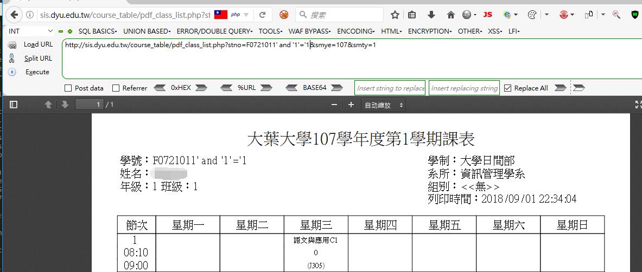Screen dimensions: 642x272
Task: Click the PDF page number field
Action: 89,105
